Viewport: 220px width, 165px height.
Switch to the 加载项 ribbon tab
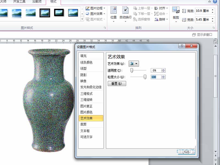(x=37, y=2)
